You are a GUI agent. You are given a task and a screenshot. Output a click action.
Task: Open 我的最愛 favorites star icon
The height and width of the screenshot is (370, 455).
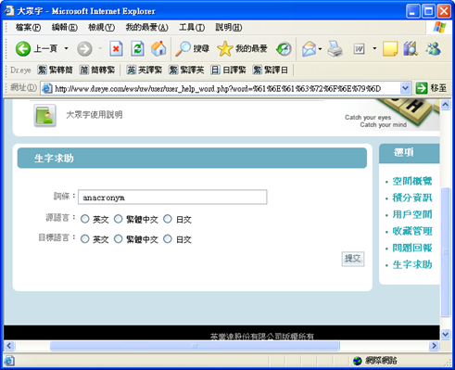(x=224, y=48)
